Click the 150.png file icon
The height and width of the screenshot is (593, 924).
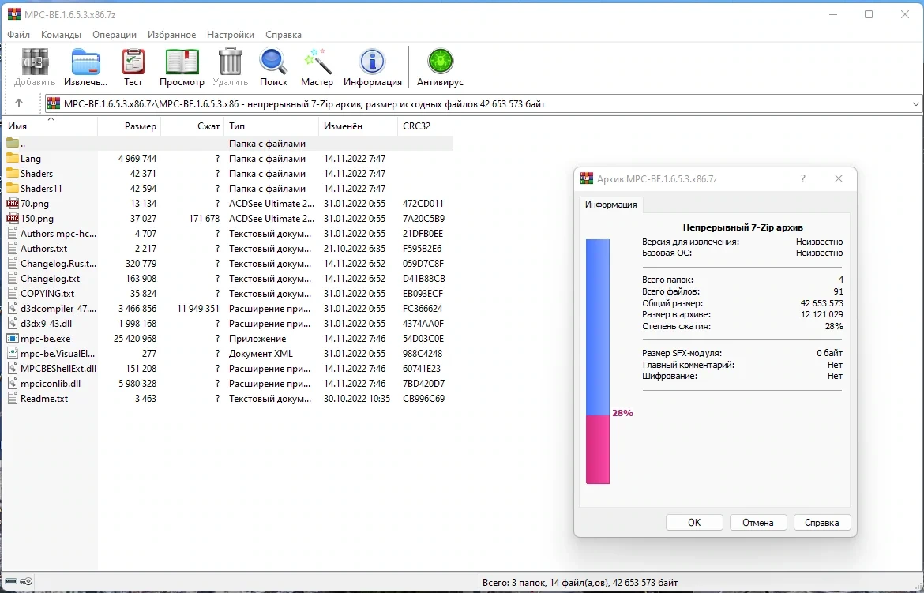coord(13,218)
